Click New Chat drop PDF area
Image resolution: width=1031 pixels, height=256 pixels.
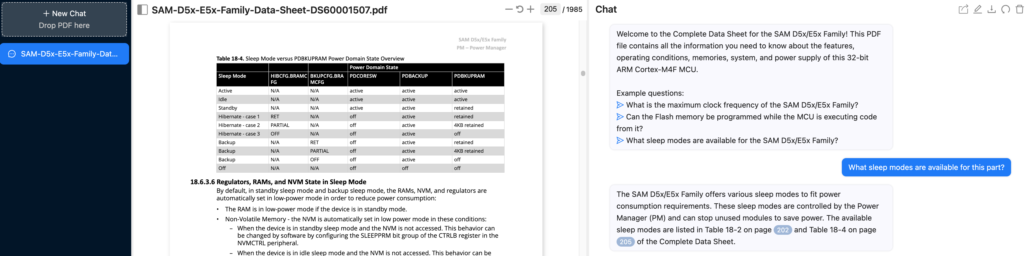tap(64, 19)
